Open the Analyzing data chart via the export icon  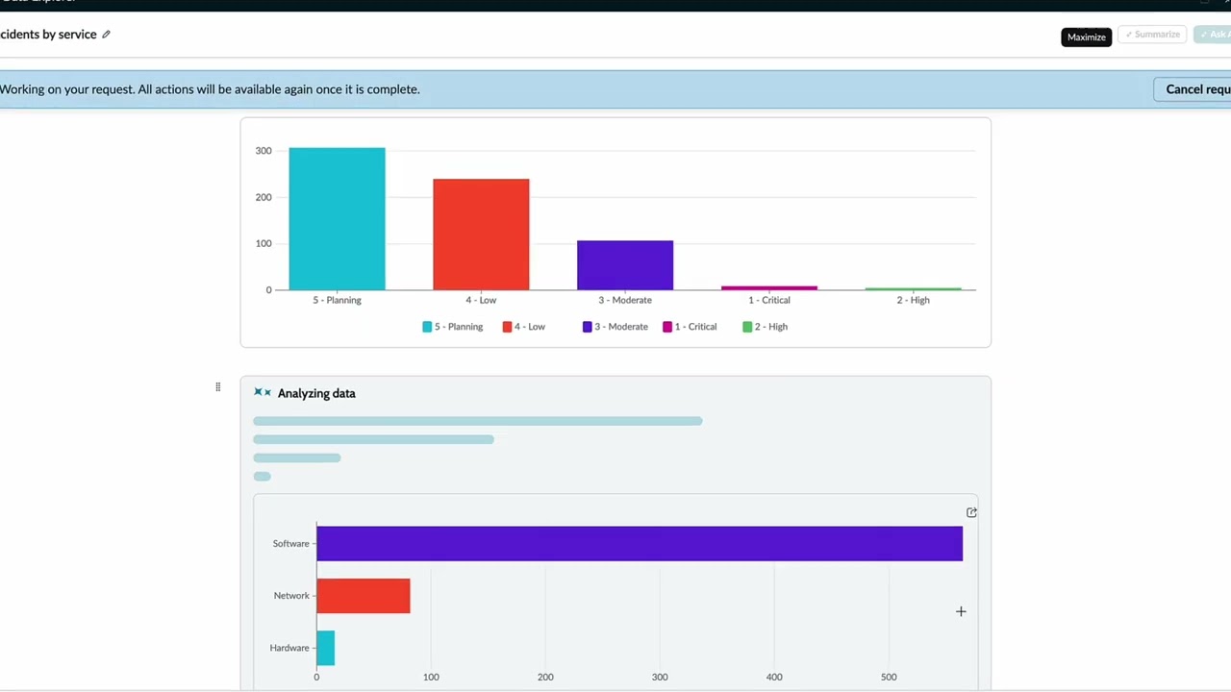pos(971,512)
